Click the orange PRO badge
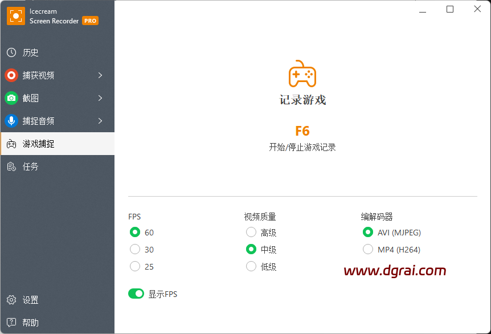This screenshot has width=491, height=334. click(90, 21)
